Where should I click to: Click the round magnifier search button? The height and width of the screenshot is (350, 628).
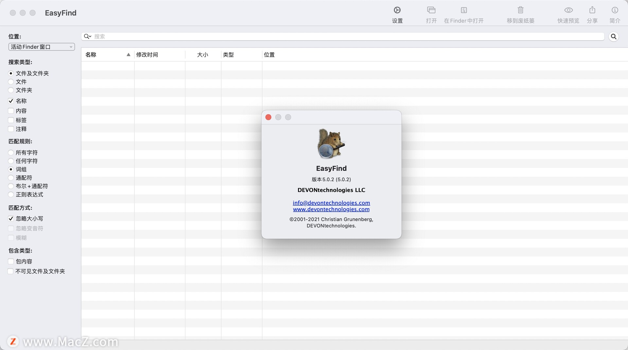pos(614,37)
